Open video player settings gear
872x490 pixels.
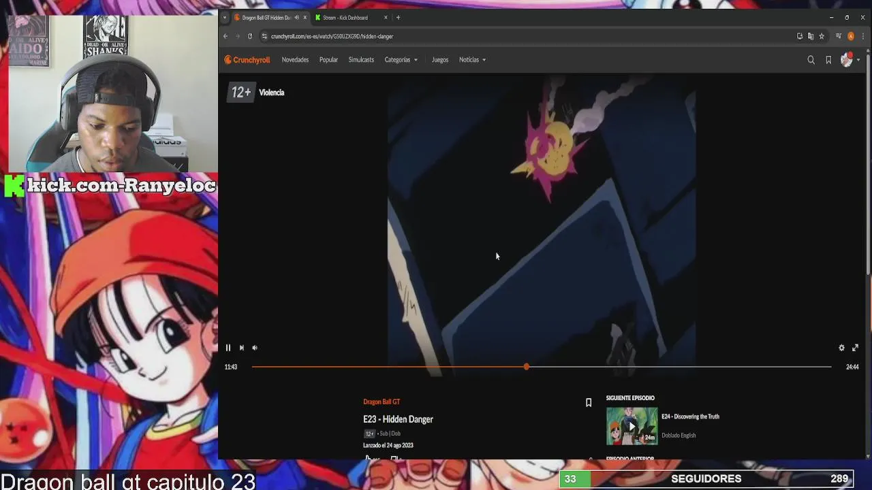coord(841,348)
